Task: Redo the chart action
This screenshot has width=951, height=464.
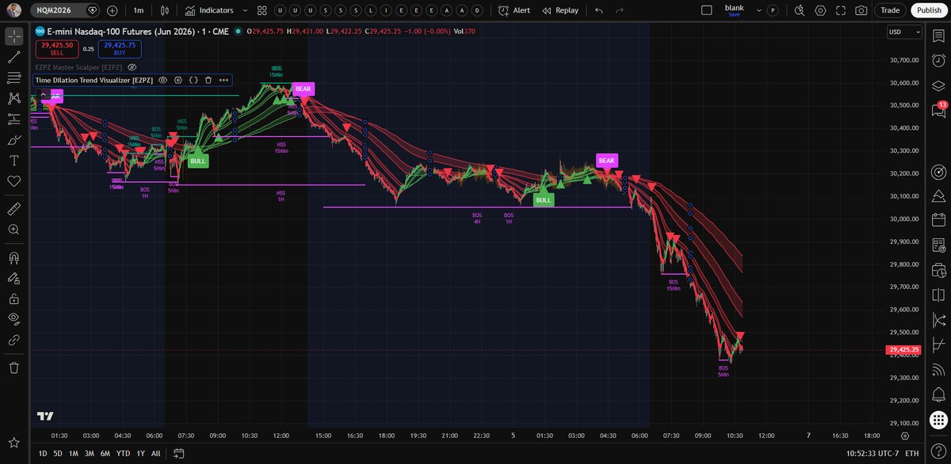Action: pos(620,10)
